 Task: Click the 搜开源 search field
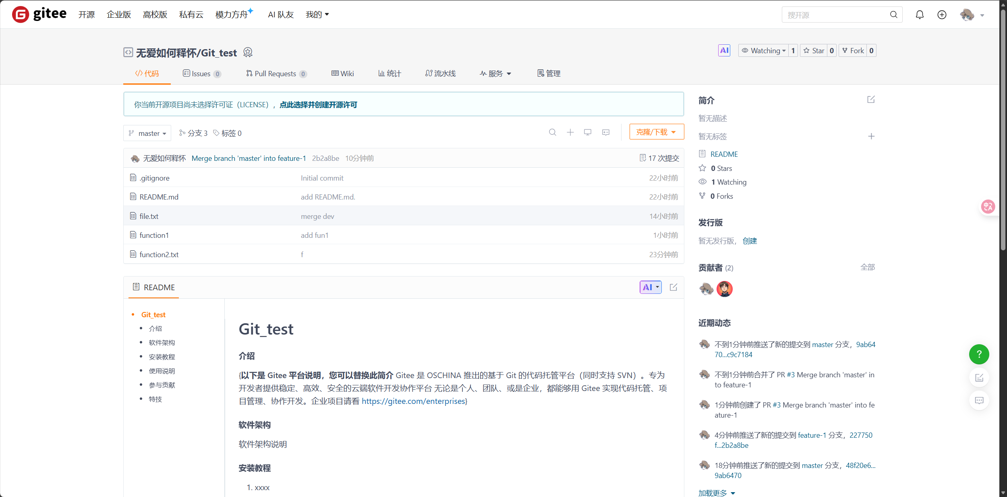834,15
